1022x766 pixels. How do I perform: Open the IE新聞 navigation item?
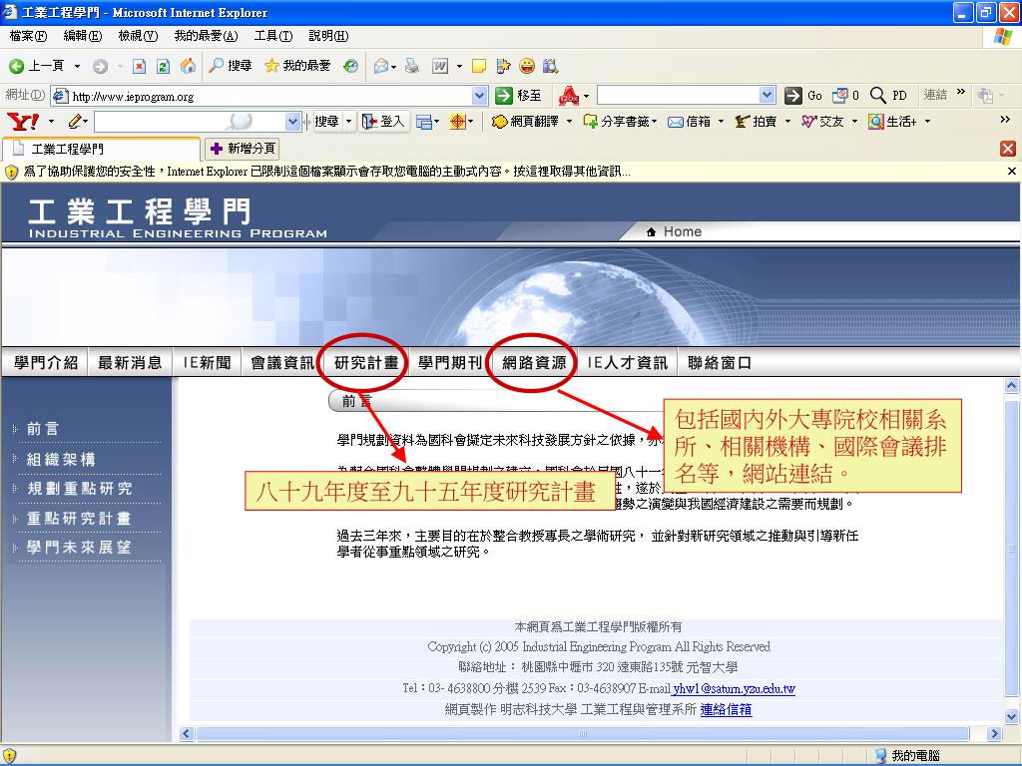(208, 363)
